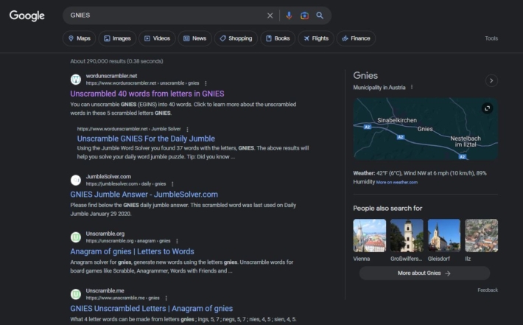
Task: Open Anagram of gnies Letters to Words
Action: [132, 251]
